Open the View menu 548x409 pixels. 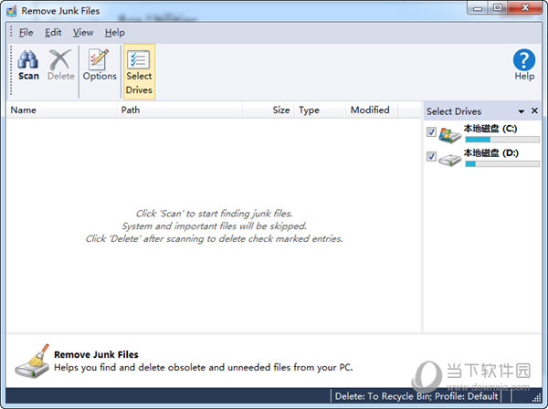click(x=83, y=32)
